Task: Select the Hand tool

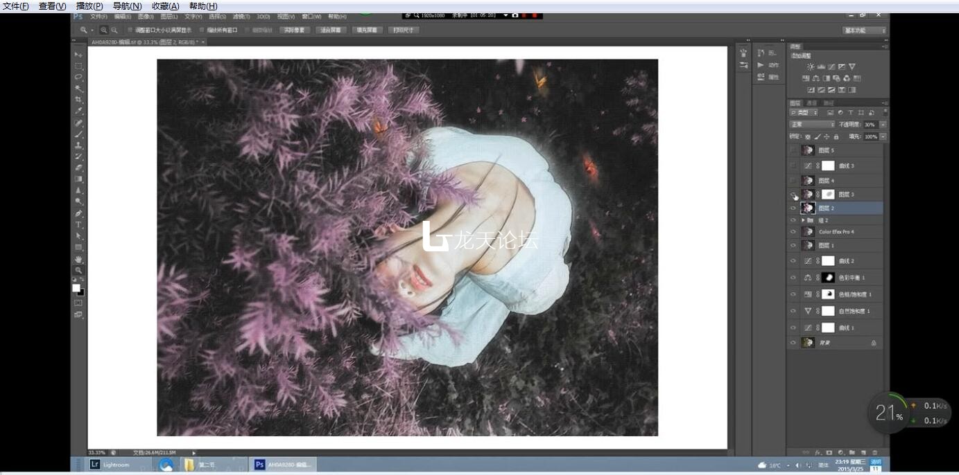Action: coord(78,259)
